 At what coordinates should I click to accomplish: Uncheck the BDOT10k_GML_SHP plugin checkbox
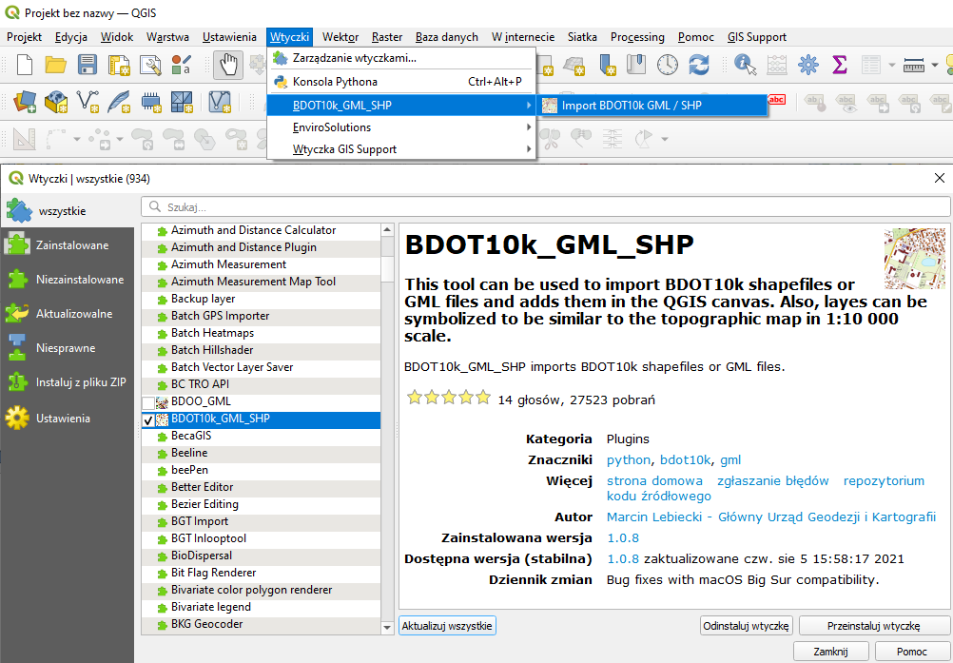click(x=147, y=419)
